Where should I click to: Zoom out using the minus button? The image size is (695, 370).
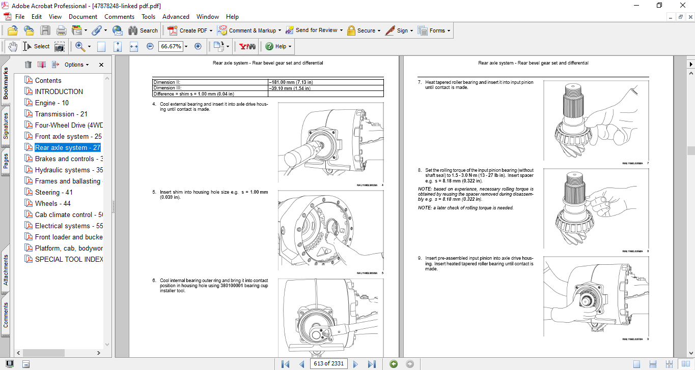150,46
